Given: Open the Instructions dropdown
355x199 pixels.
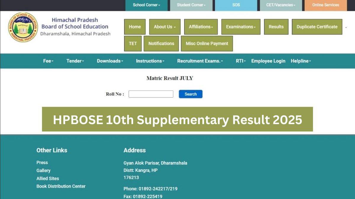Looking at the screenshot, I should pyautogui.click(x=149, y=61).
